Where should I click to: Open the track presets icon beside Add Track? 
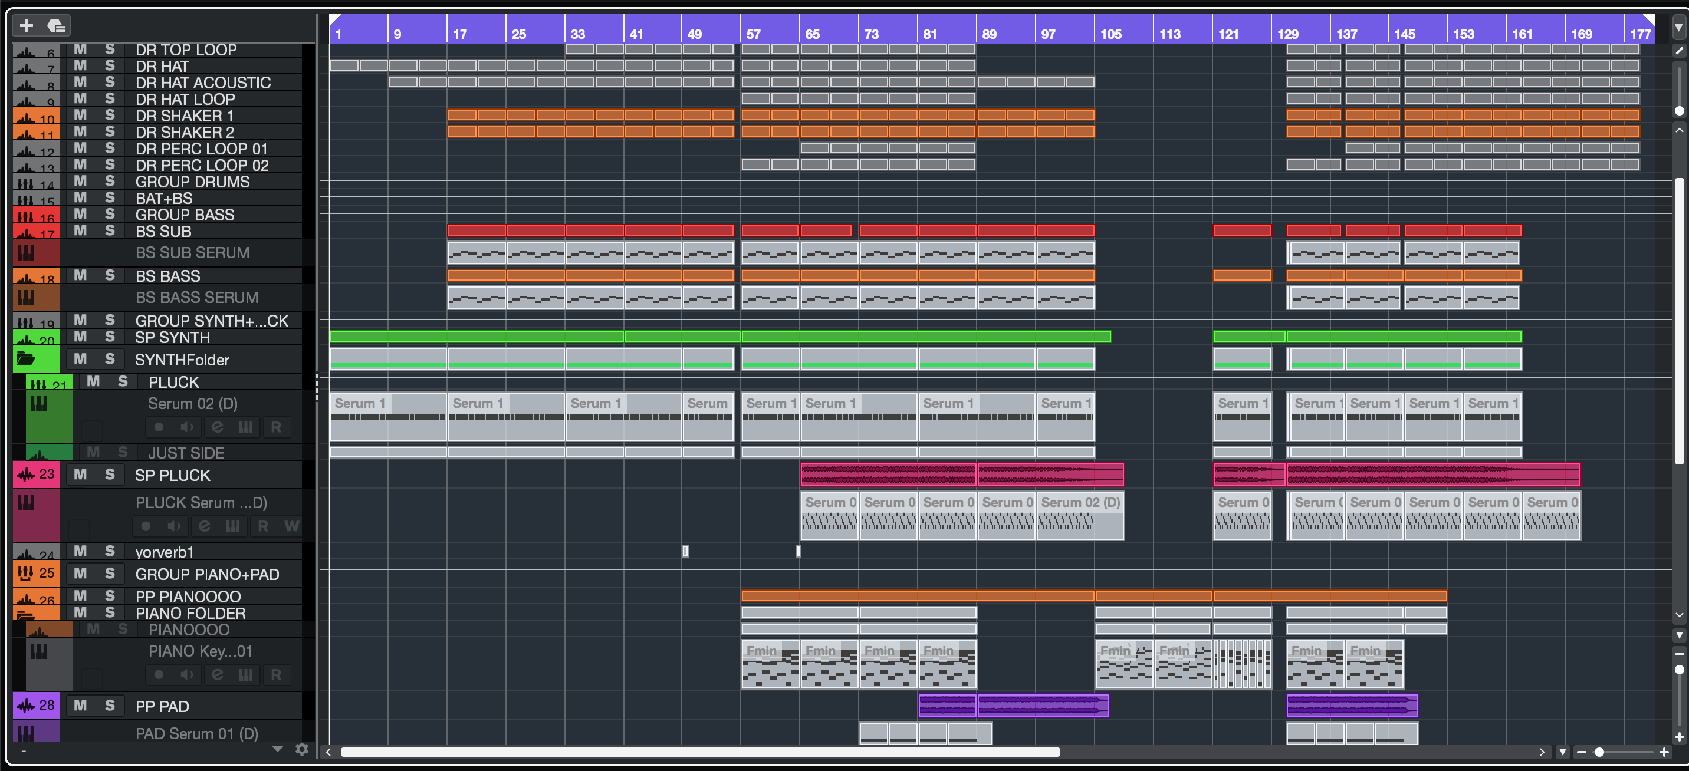coord(57,25)
